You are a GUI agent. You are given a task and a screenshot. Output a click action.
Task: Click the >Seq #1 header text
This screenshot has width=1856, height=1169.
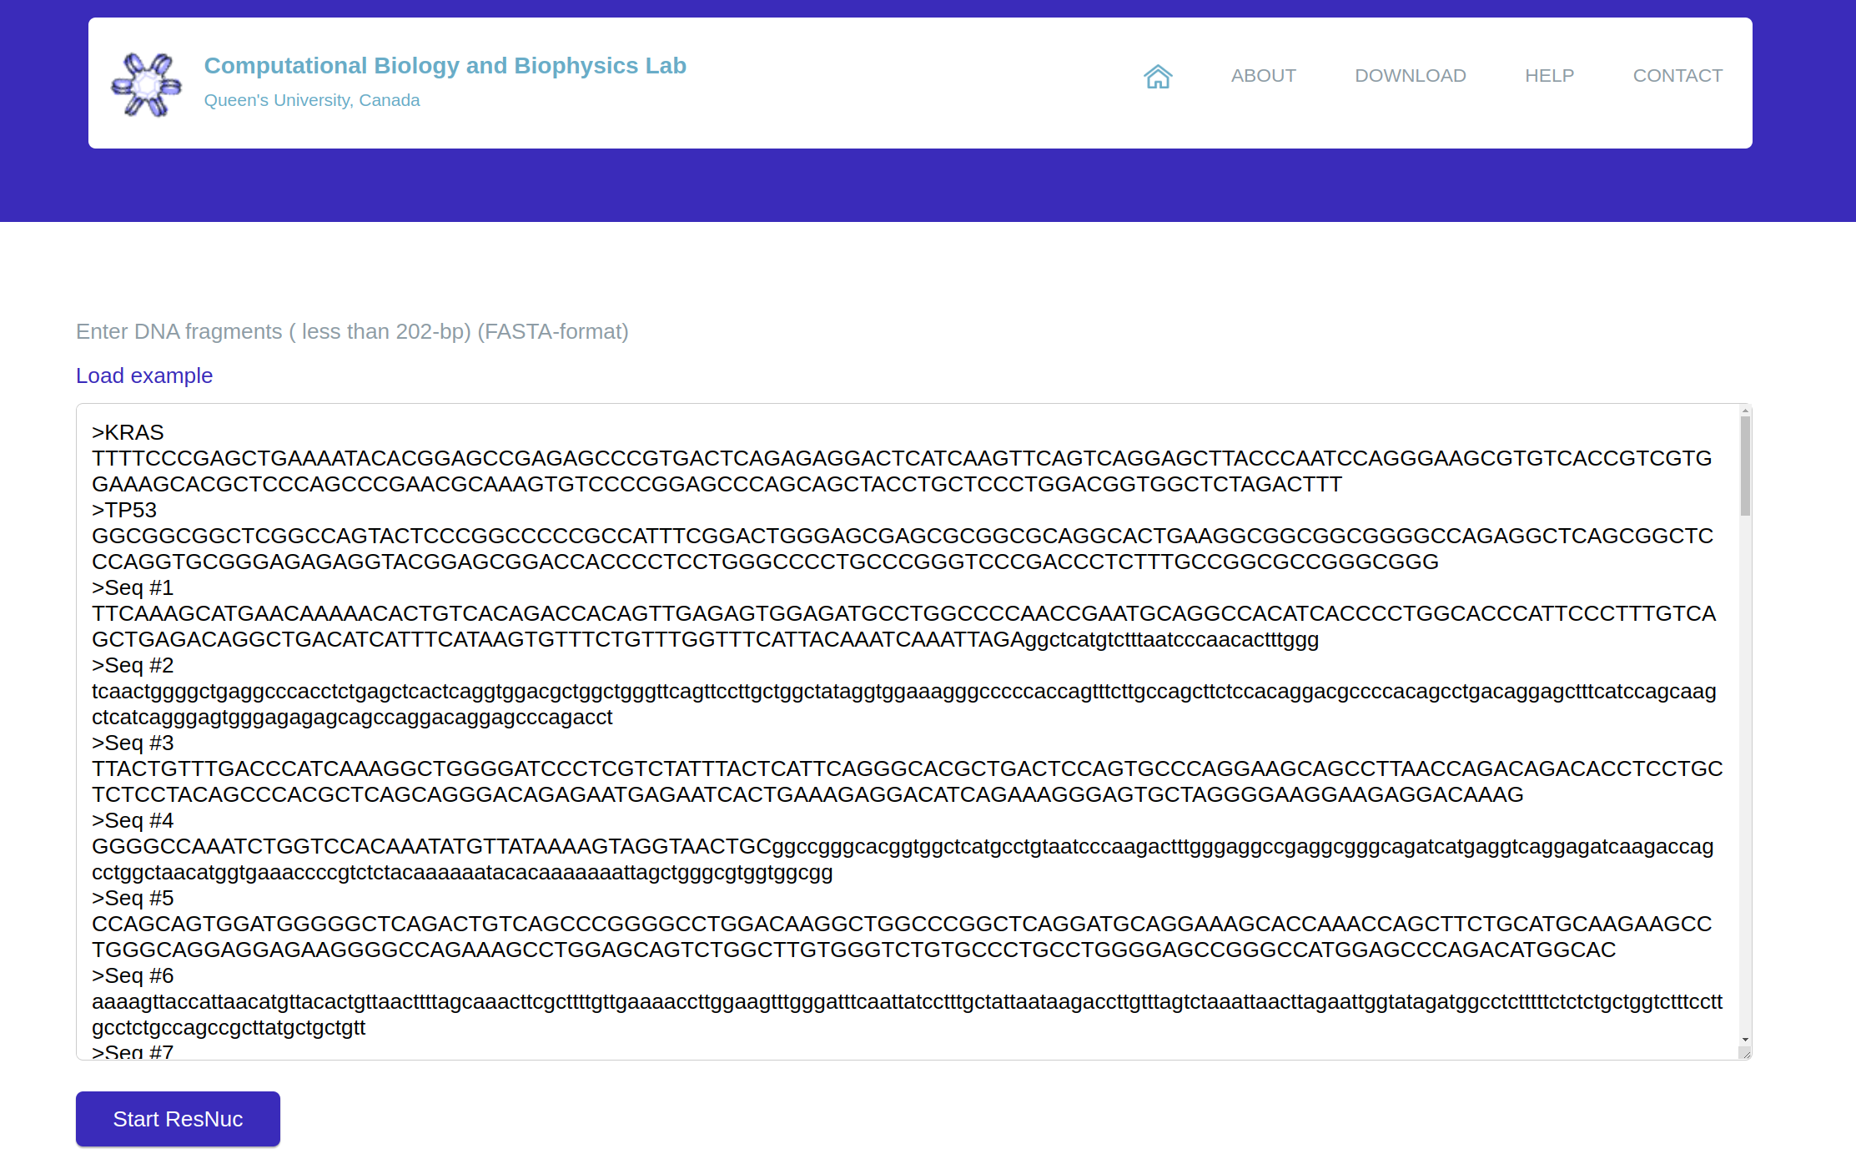[133, 587]
